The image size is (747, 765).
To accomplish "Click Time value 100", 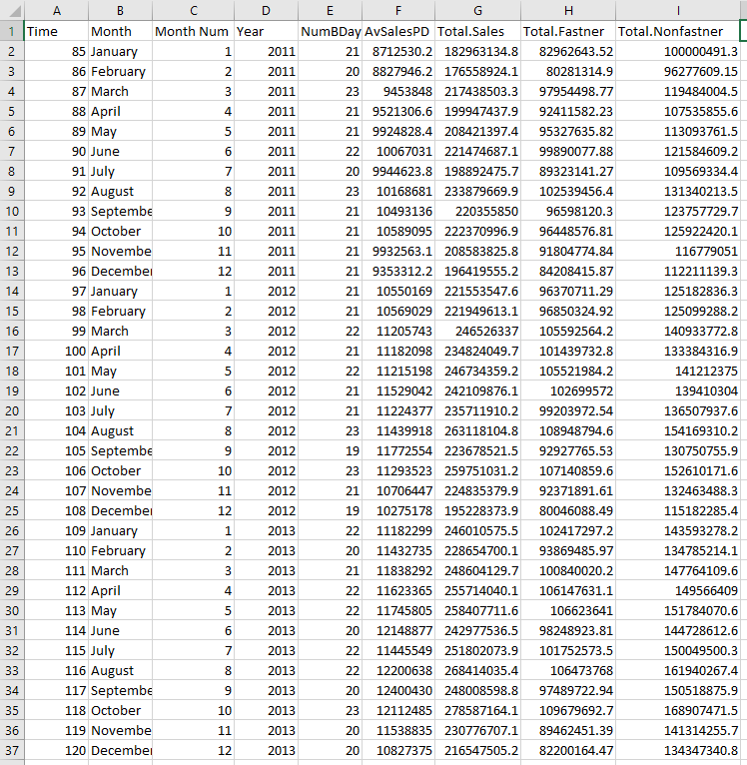I will (x=56, y=351).
